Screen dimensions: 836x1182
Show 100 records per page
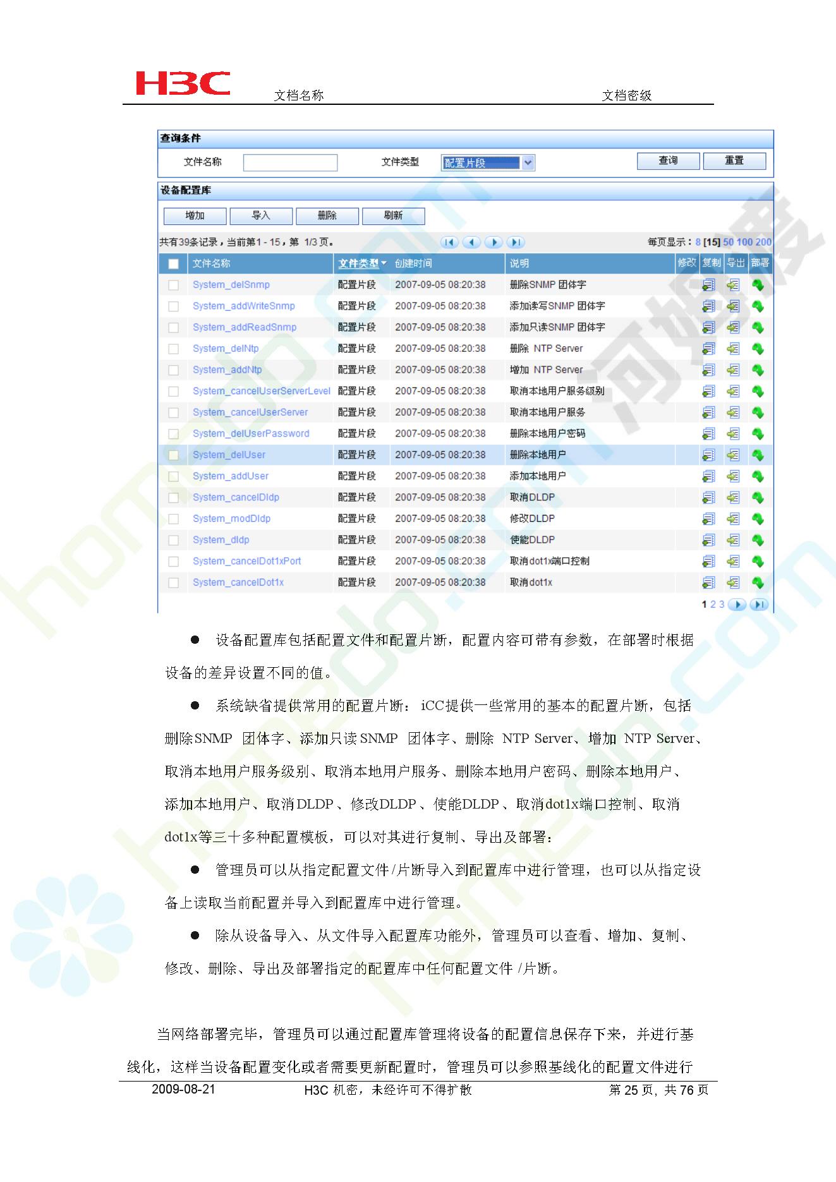point(744,242)
